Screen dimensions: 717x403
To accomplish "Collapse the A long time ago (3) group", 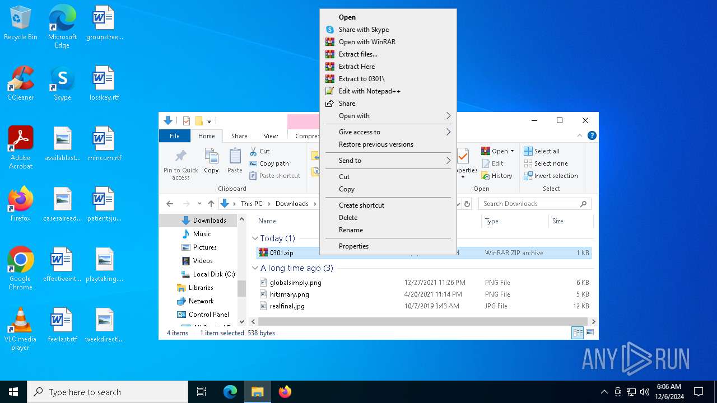I will (255, 268).
